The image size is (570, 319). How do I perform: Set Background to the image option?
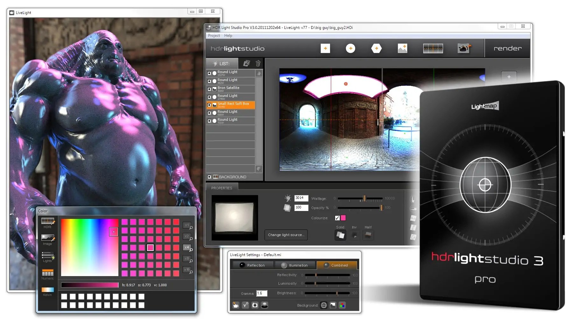[333, 305]
